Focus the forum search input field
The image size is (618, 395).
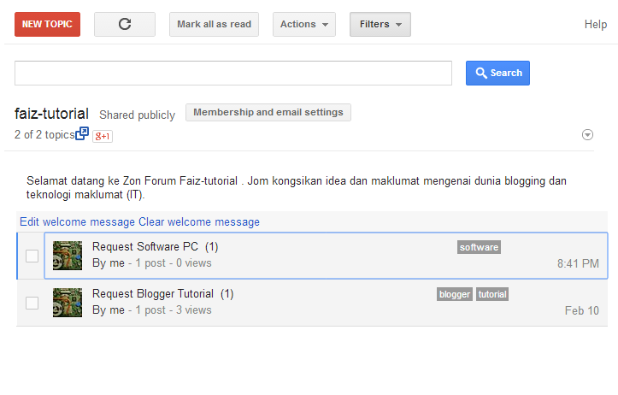tap(233, 73)
